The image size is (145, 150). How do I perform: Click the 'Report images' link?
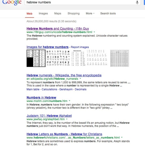pyautogui.click(x=80, y=47)
